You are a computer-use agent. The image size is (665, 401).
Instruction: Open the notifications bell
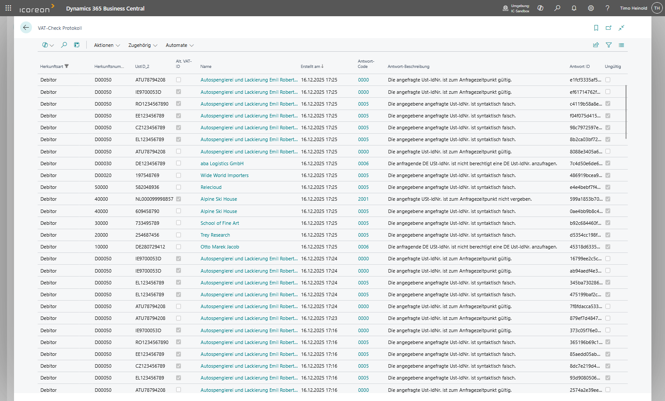[574, 8]
